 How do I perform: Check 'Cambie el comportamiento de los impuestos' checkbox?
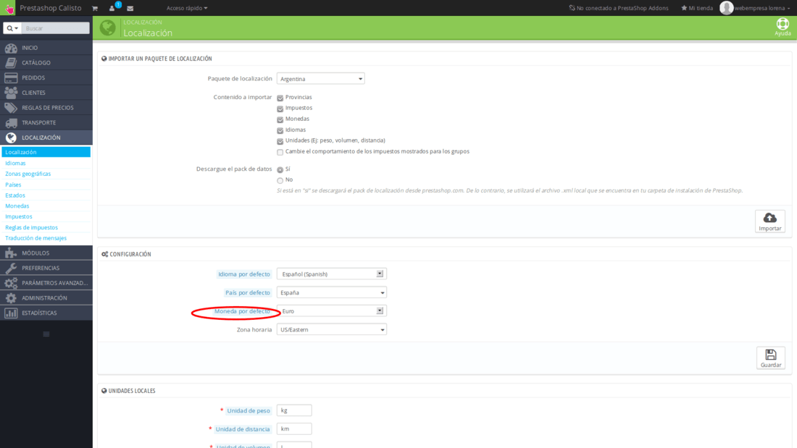click(280, 152)
